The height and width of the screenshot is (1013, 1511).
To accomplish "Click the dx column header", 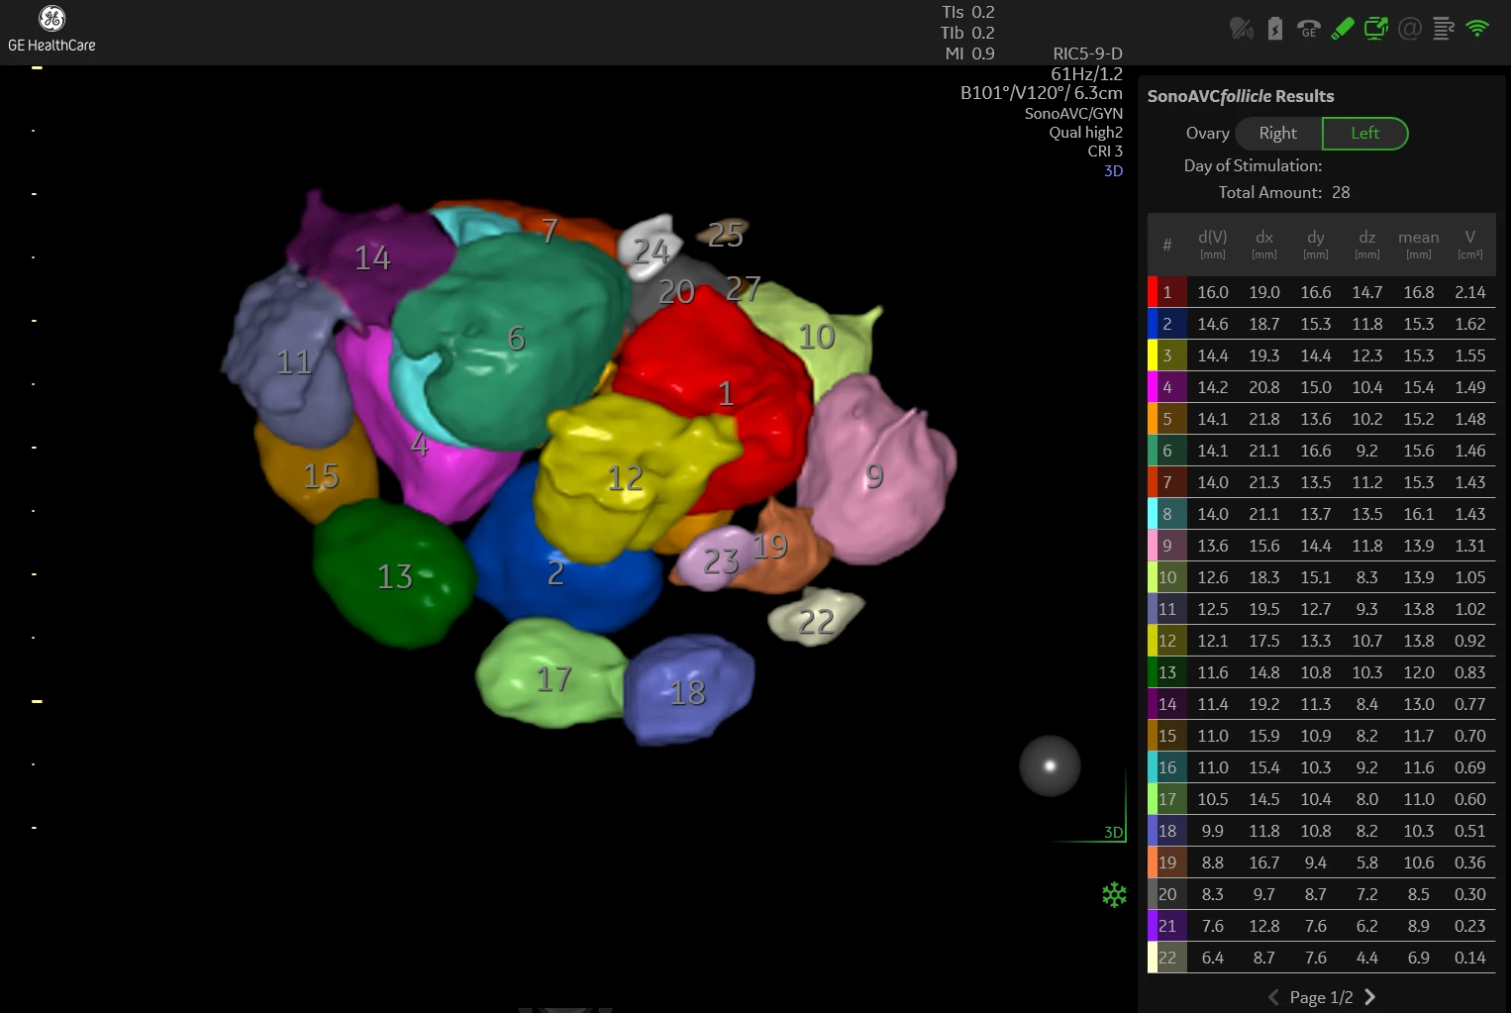I will [1264, 245].
